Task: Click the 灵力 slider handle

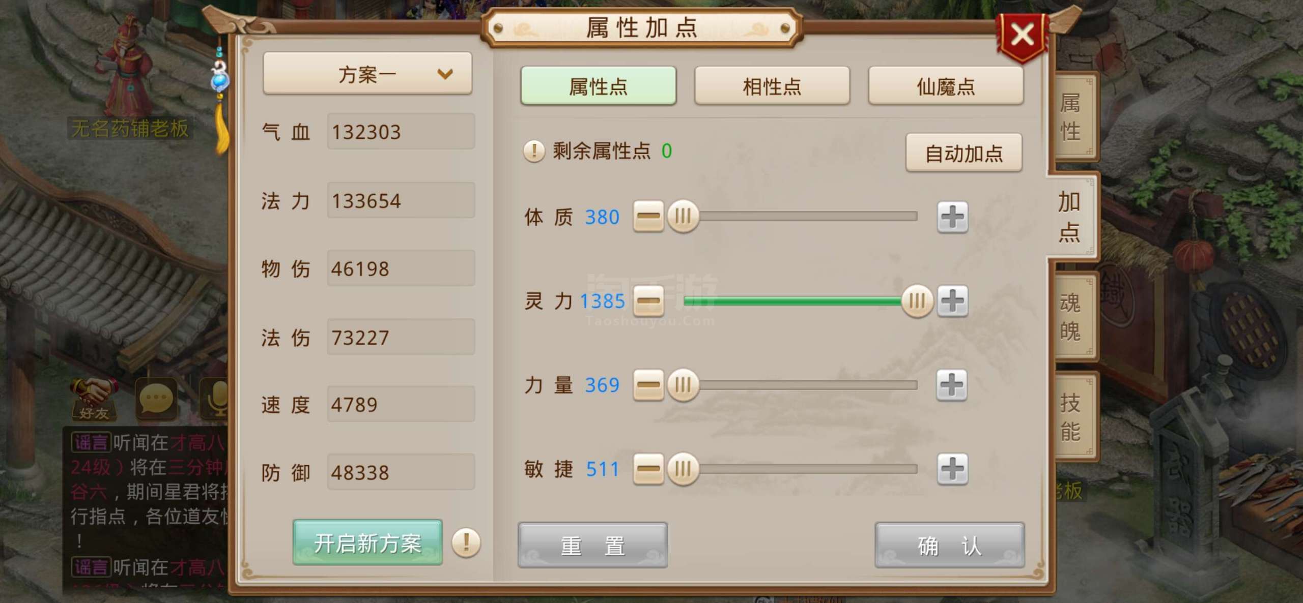Action: (917, 300)
